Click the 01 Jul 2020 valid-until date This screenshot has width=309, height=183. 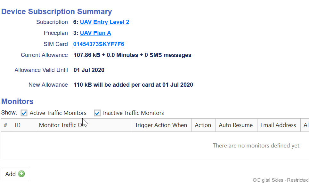(x=89, y=70)
